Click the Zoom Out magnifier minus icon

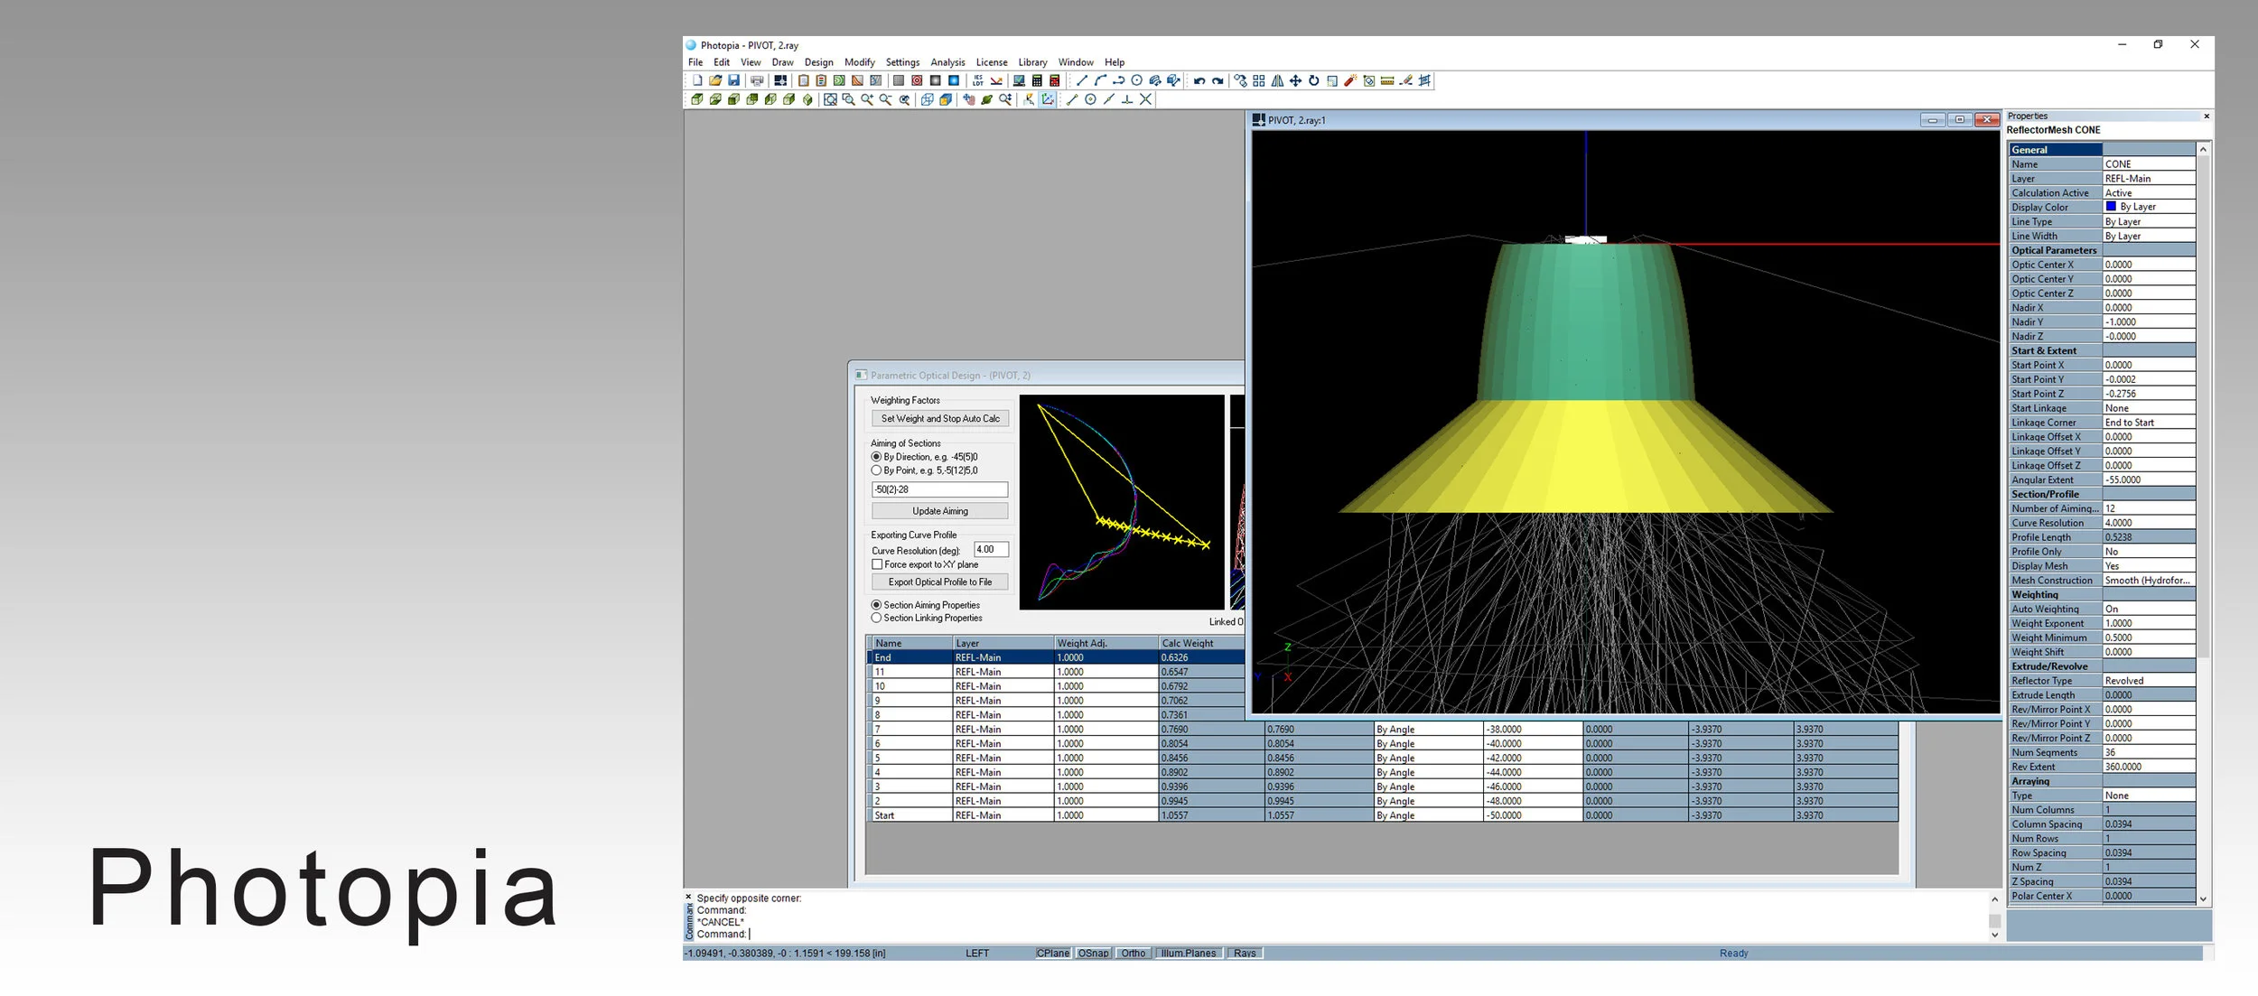[x=886, y=99]
